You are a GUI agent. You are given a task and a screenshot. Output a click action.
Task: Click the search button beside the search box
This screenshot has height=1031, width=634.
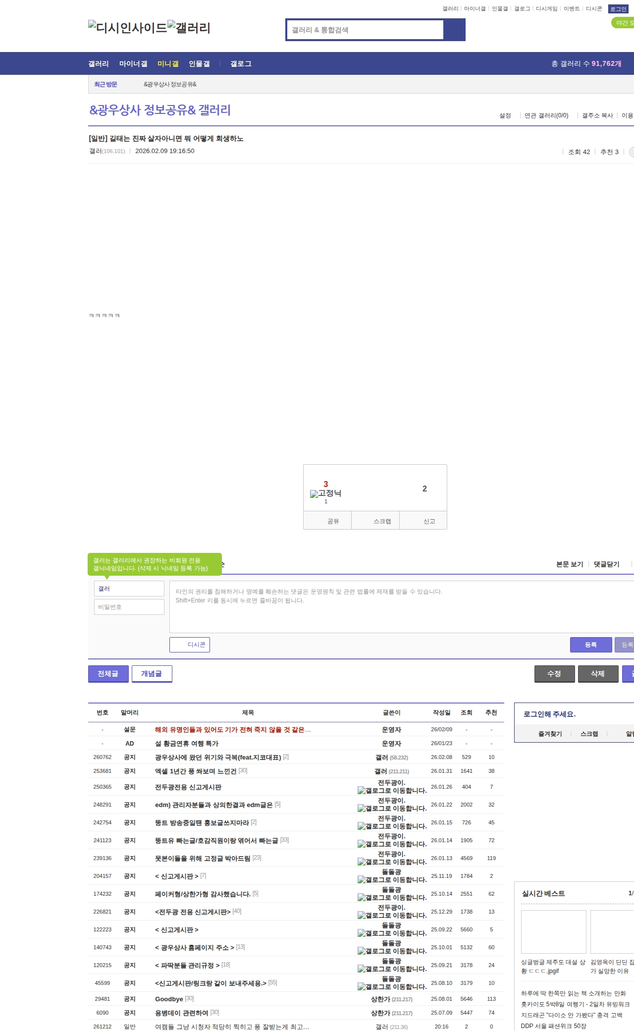454,30
